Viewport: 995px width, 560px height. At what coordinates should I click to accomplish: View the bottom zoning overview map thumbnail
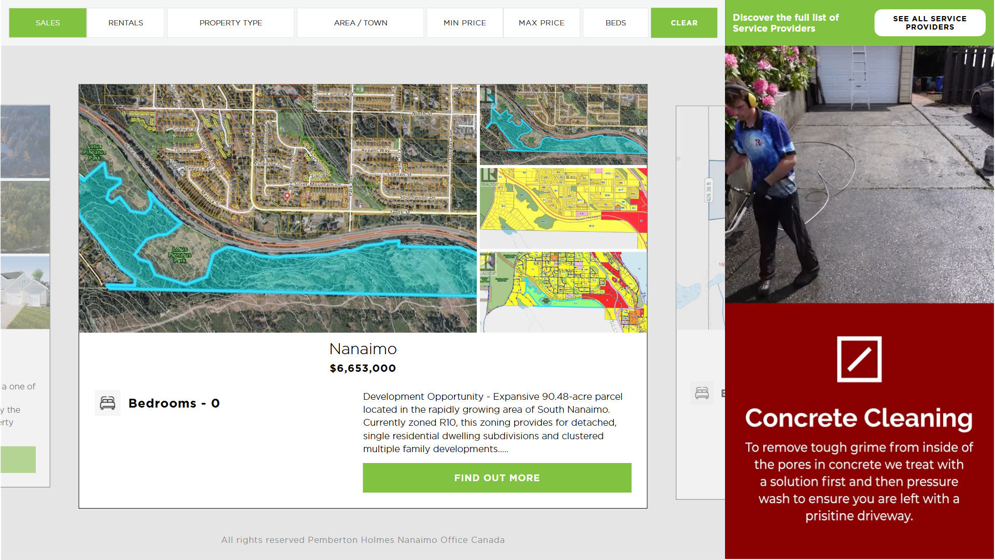[563, 292]
